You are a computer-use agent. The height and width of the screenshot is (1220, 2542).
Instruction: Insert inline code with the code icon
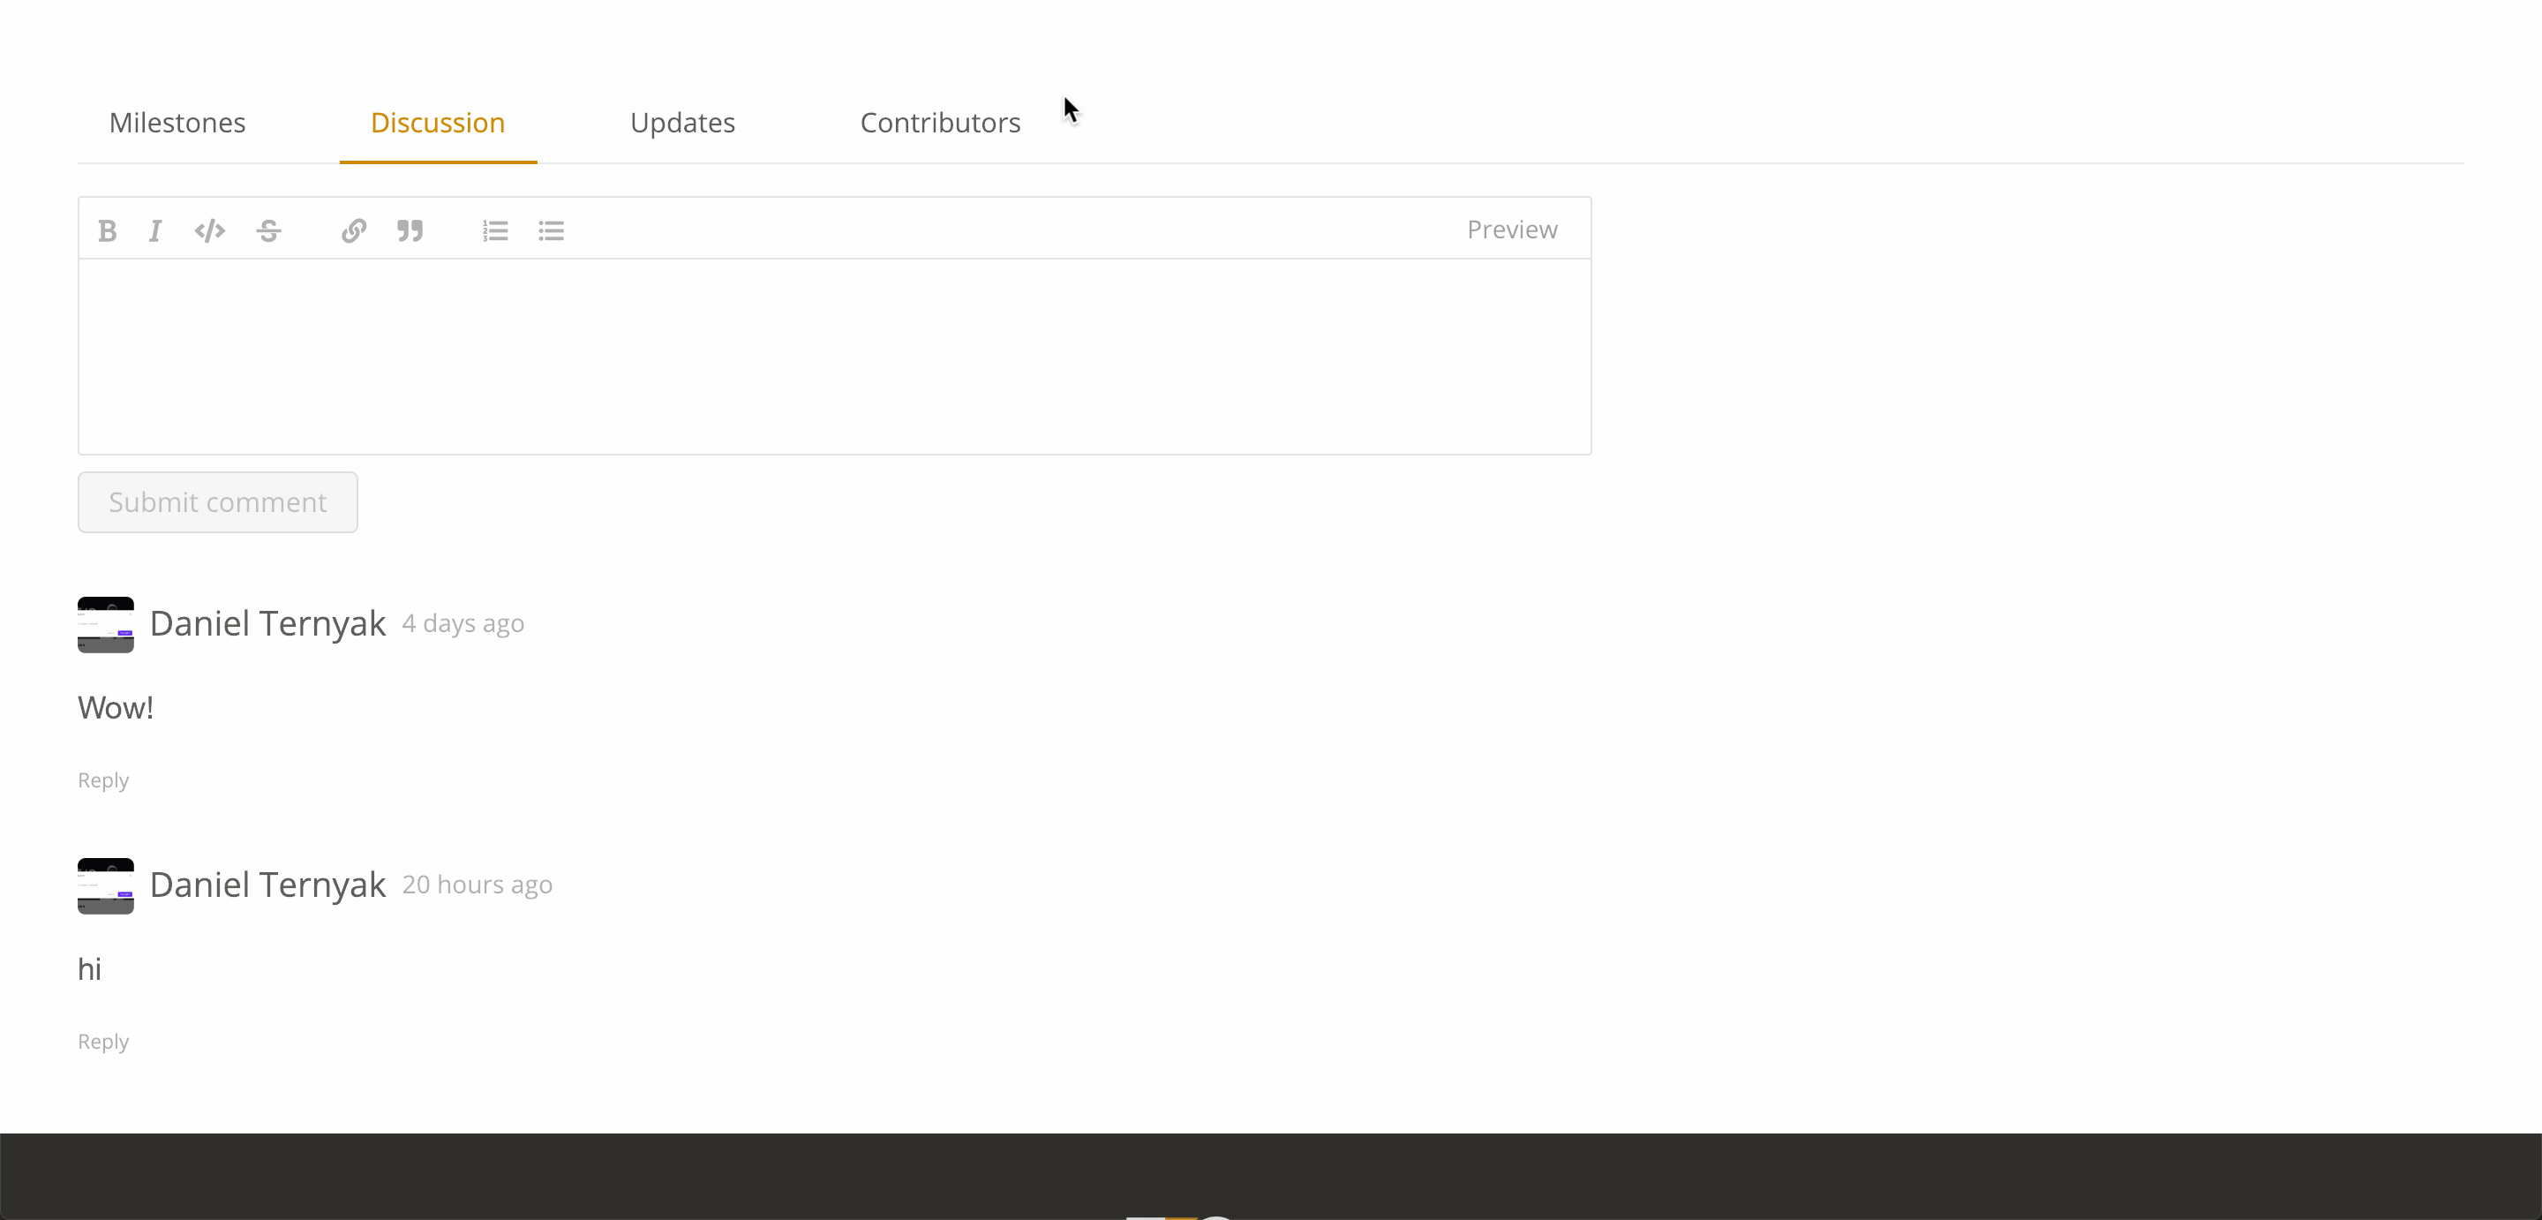click(x=210, y=231)
